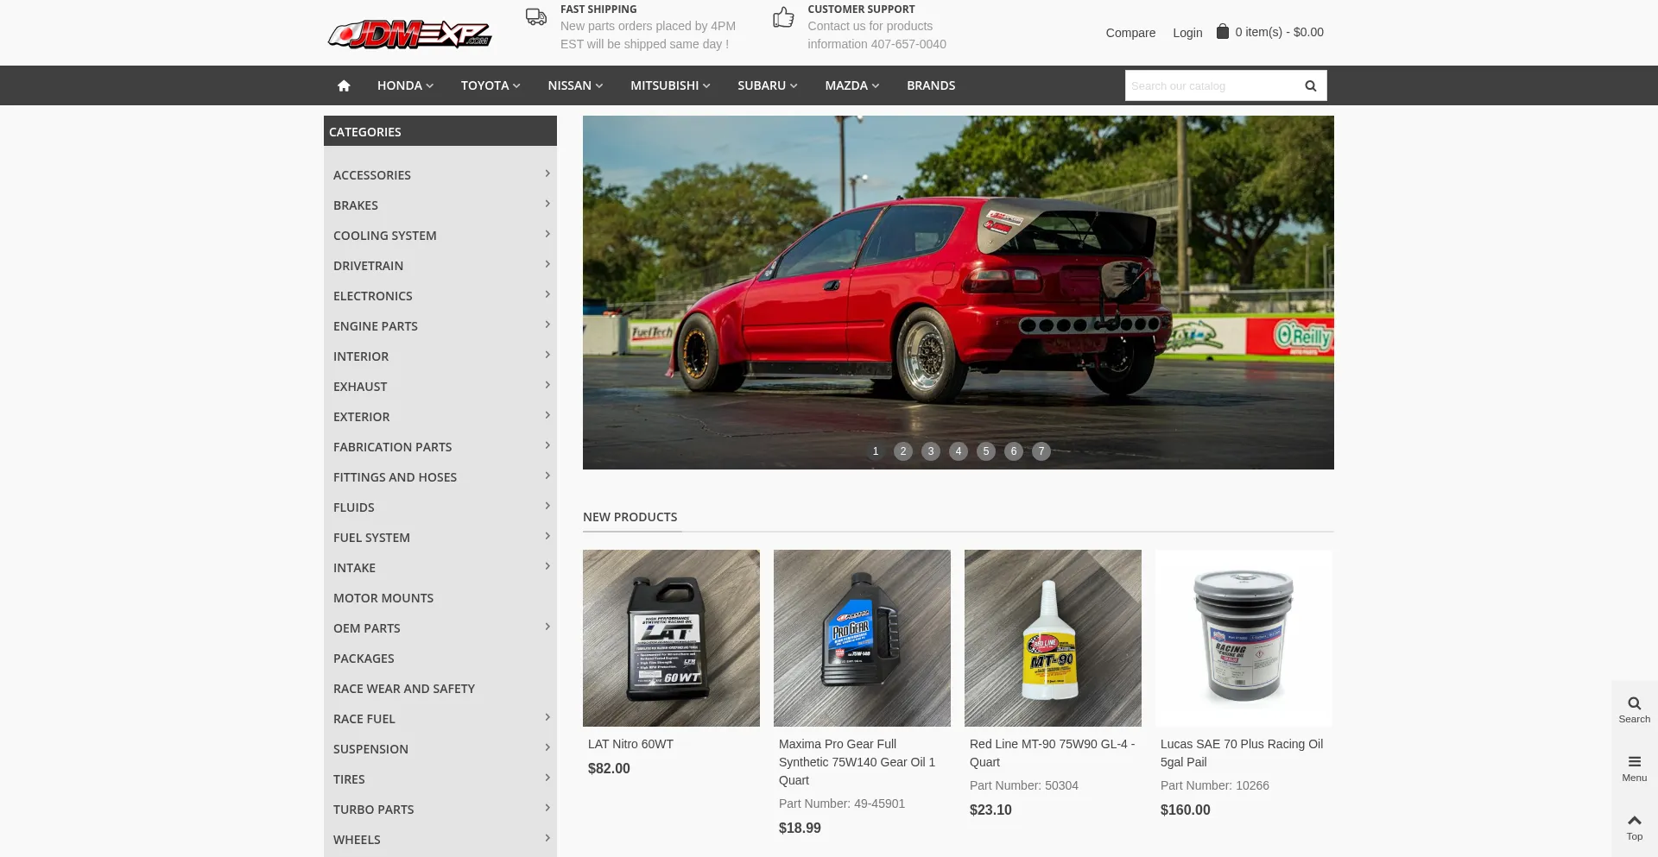1658x857 pixels.
Task: Click the search magnifier in catalog box
Action: tap(1310, 85)
